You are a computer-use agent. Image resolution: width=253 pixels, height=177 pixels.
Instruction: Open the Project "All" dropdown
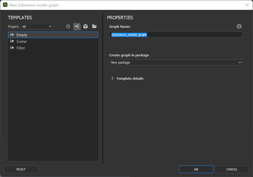(37, 26)
